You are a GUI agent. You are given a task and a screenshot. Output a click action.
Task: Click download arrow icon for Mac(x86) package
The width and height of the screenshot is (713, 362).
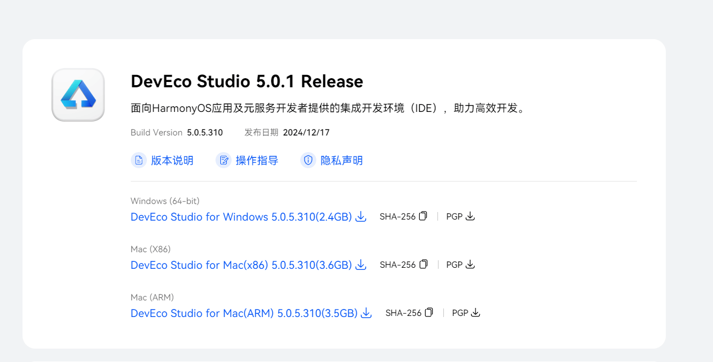pos(361,265)
